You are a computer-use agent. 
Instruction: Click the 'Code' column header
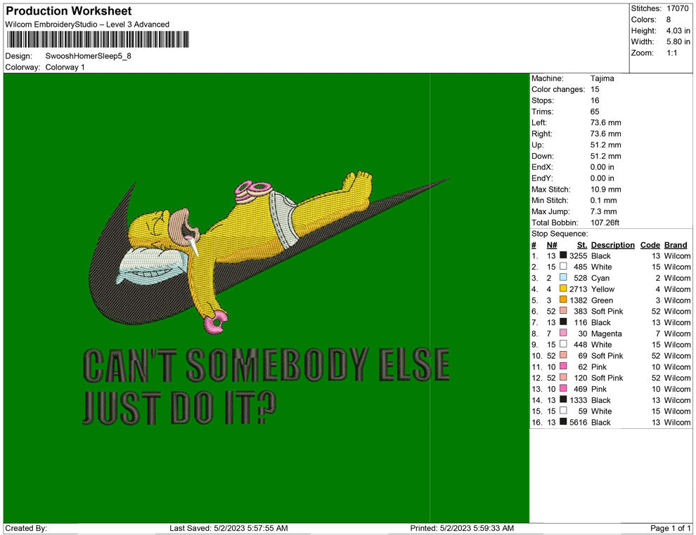tap(650, 244)
